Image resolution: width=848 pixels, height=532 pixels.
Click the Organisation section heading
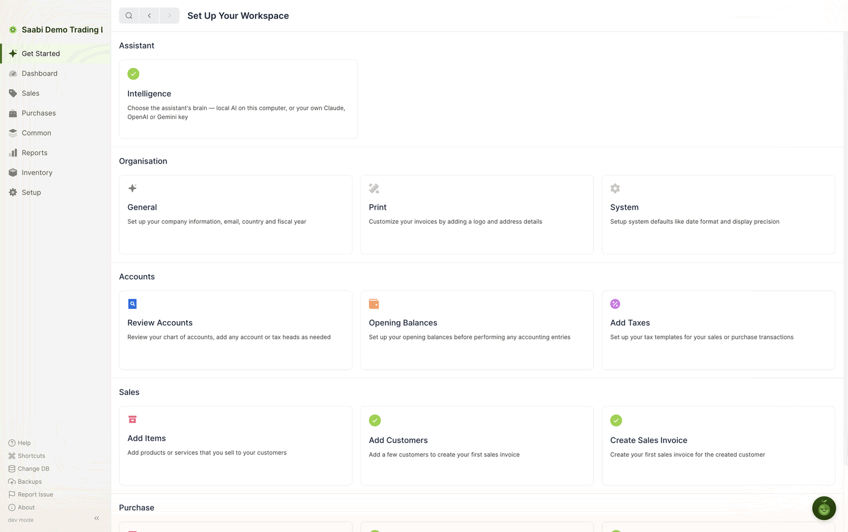pos(143,161)
